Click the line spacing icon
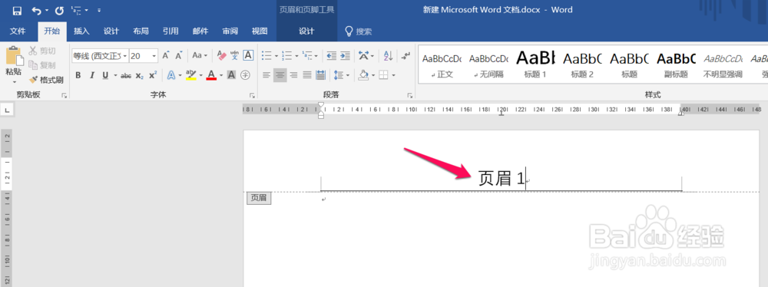Viewport: 768px width, 287px height. 339,75
